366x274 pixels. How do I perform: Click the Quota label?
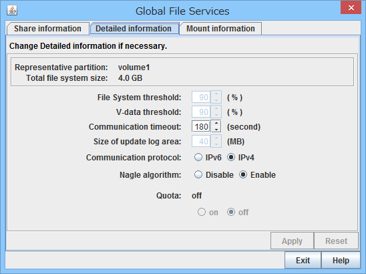coord(169,196)
